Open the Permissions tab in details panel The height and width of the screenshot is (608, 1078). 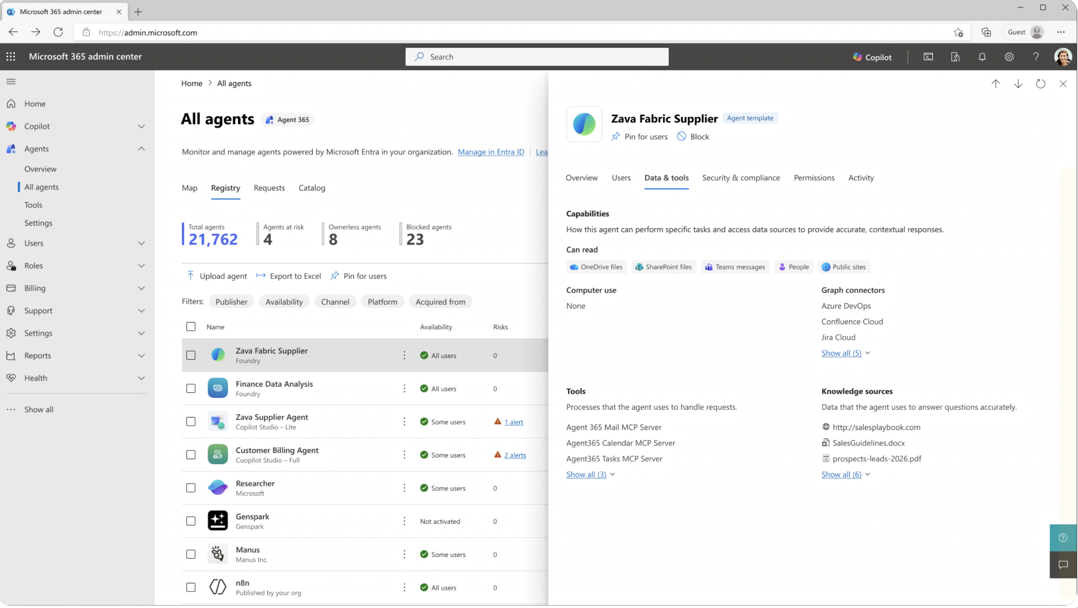[x=814, y=178]
